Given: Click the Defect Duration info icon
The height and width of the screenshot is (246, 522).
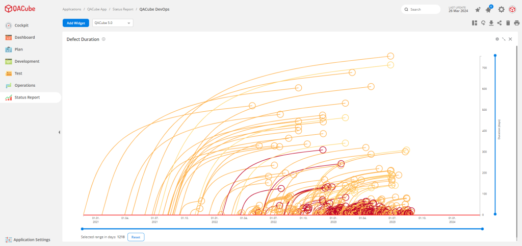Looking at the screenshot, I should 103,39.
